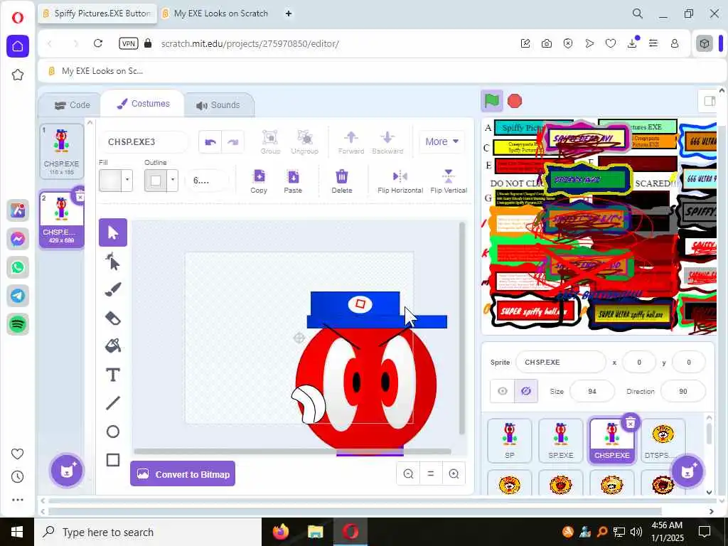The height and width of the screenshot is (546, 728).
Task: Select the SP.EXE sprite thumbnail
Action: coord(560,440)
